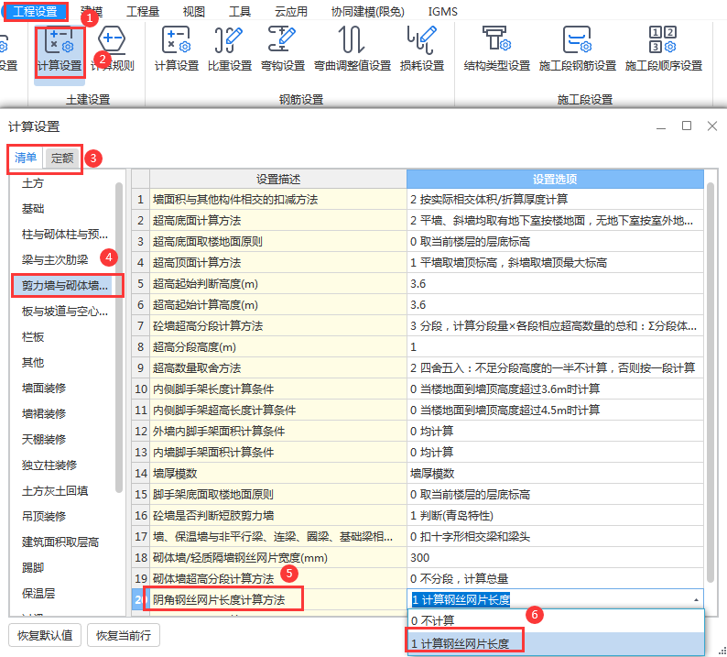Open 钢筋设置 计算设置 icon
Viewport: 727px width, 657px height.
click(x=176, y=50)
